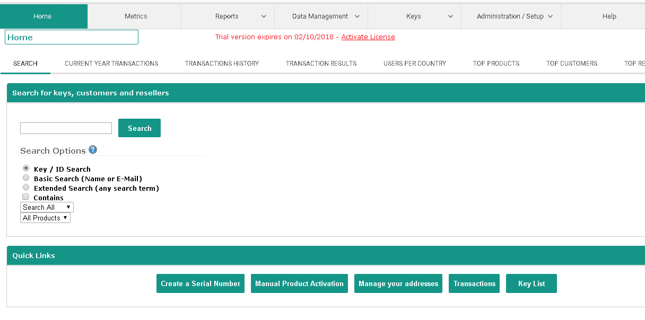Select Basic Search (Name or E-Mail) option

pyautogui.click(x=26, y=178)
